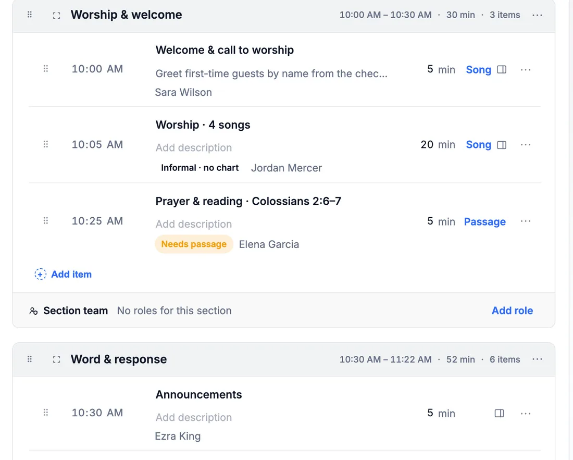Click the Announcements item title
573x460 pixels.
[x=199, y=394]
